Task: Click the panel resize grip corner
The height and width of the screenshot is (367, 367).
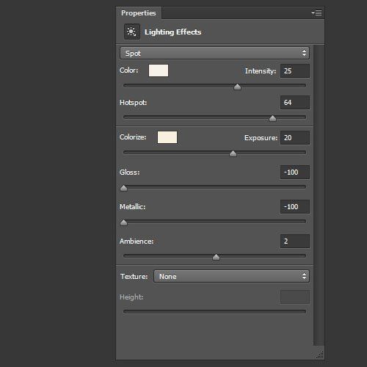Action: pos(320,355)
